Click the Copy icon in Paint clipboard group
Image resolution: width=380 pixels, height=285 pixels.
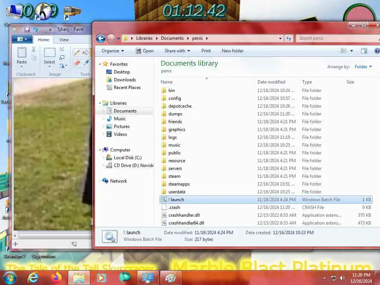tap(33, 58)
